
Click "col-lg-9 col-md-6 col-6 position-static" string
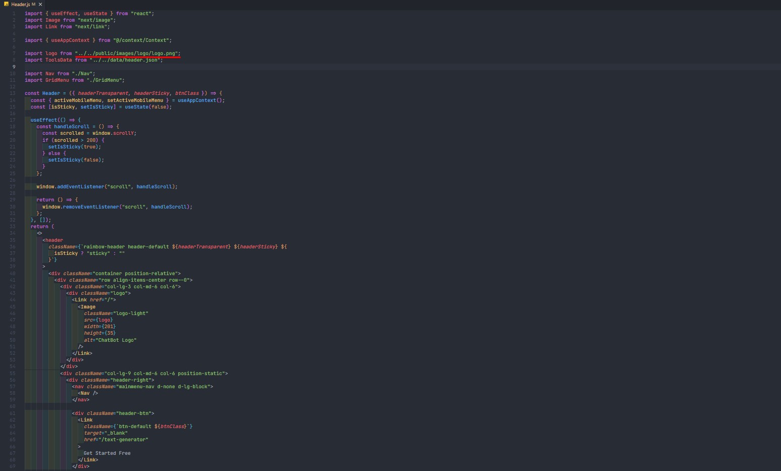pyautogui.click(x=165, y=374)
